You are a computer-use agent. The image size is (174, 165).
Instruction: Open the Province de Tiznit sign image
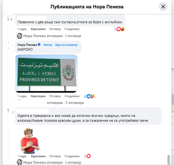click(x=46, y=74)
